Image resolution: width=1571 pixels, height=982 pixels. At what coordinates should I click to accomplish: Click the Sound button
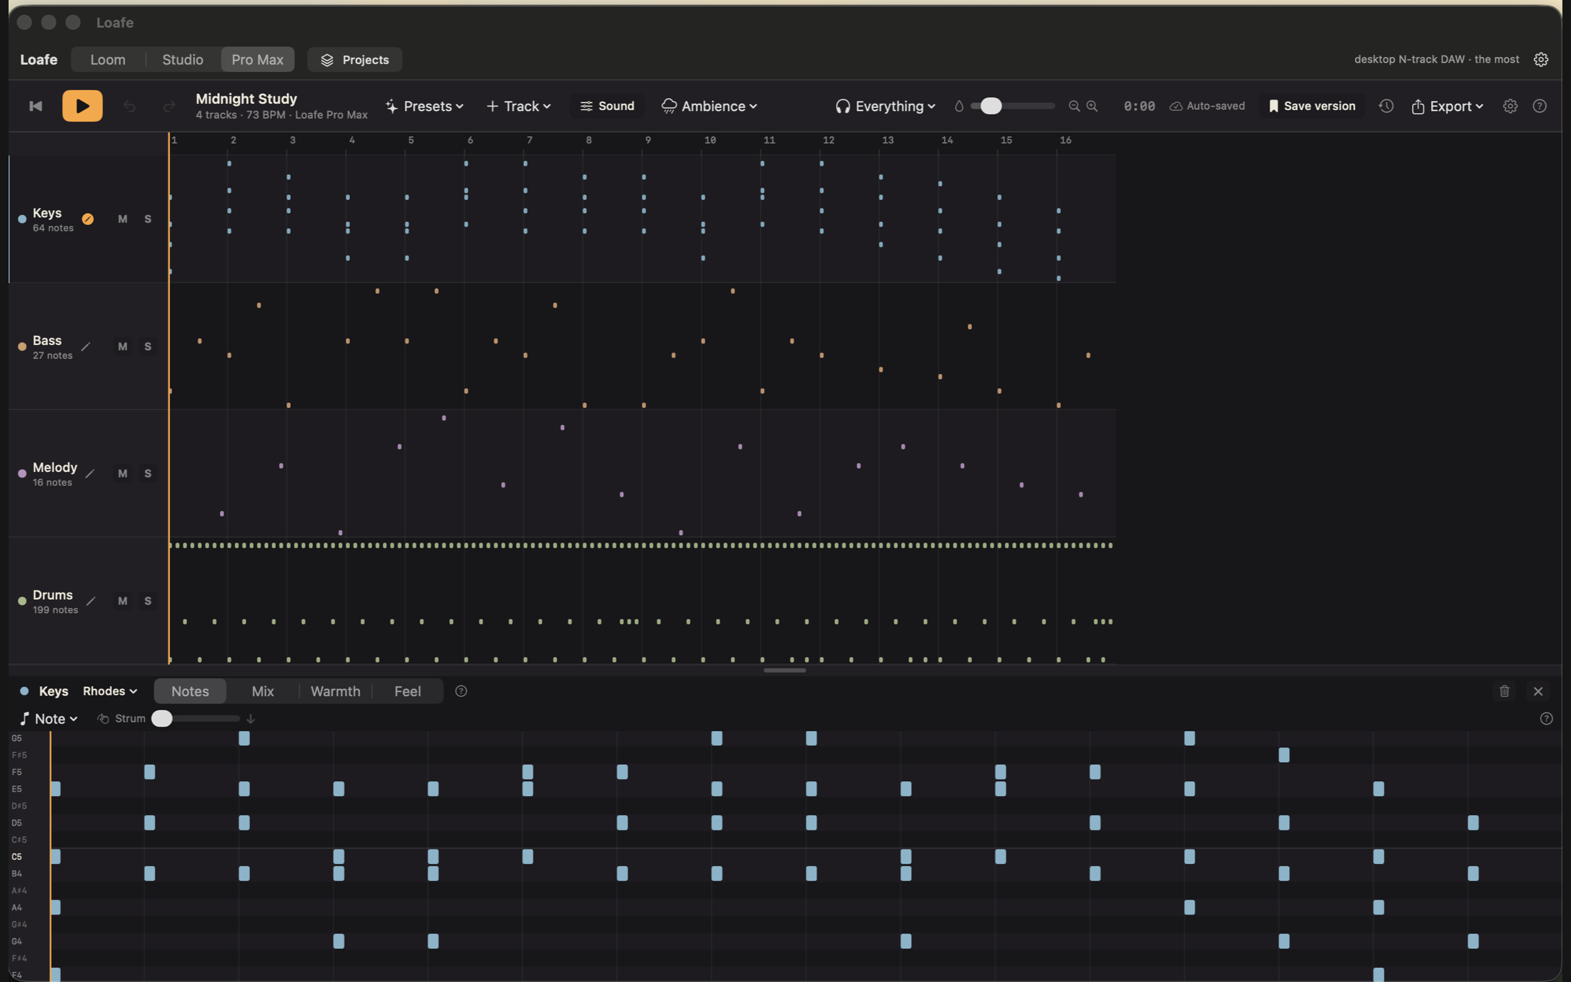(607, 106)
